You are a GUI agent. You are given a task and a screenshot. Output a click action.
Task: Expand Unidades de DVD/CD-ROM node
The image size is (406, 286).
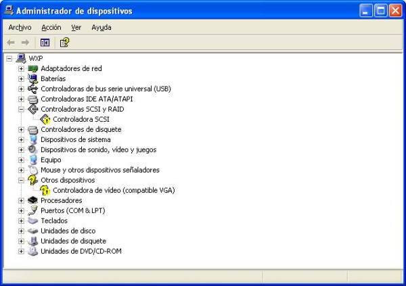[x=21, y=251]
